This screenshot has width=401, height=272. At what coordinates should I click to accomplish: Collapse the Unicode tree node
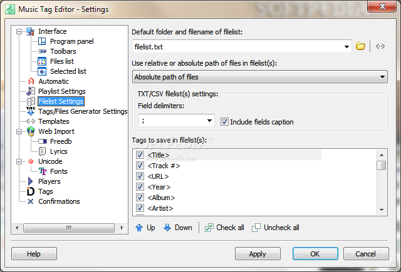[19, 161]
